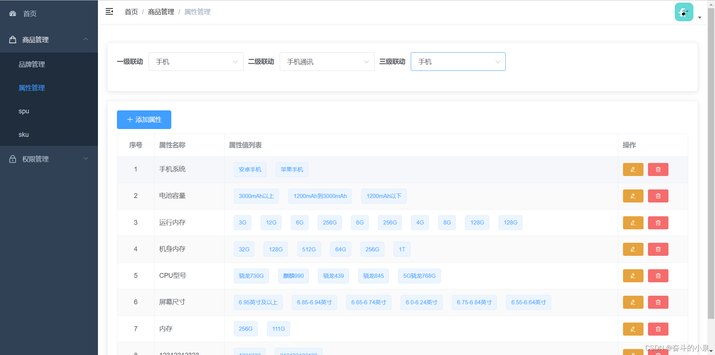
Task: Open the 二级联动 dropdown showing 手机通讯
Action: coord(327,62)
